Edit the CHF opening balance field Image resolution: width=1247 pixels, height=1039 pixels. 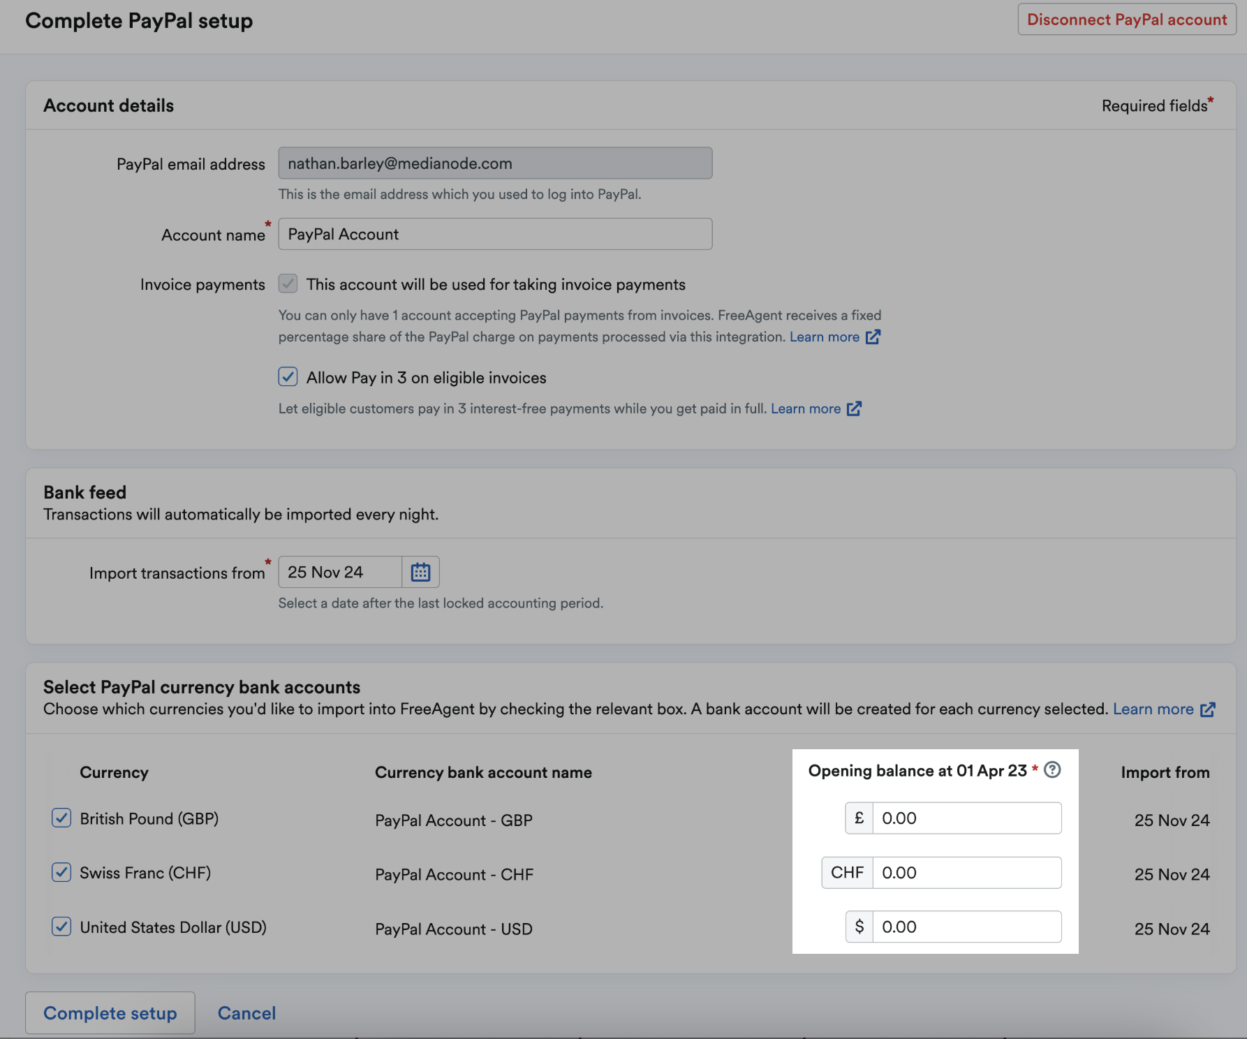tap(967, 872)
